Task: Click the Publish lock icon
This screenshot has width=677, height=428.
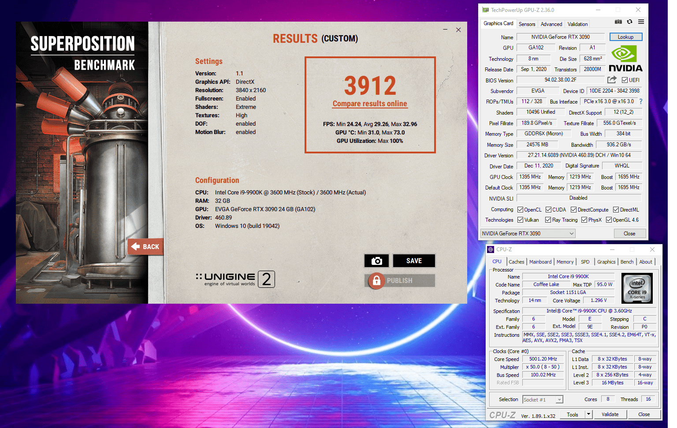Action: coord(376,280)
